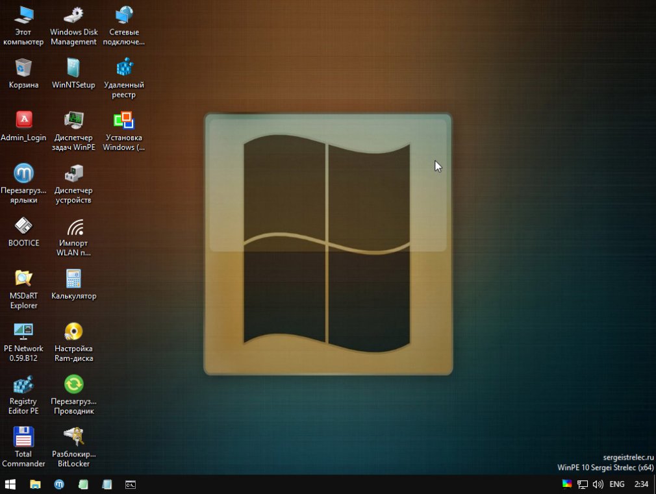Click the blue M taskbar icon
The height and width of the screenshot is (494, 656).
(x=59, y=484)
